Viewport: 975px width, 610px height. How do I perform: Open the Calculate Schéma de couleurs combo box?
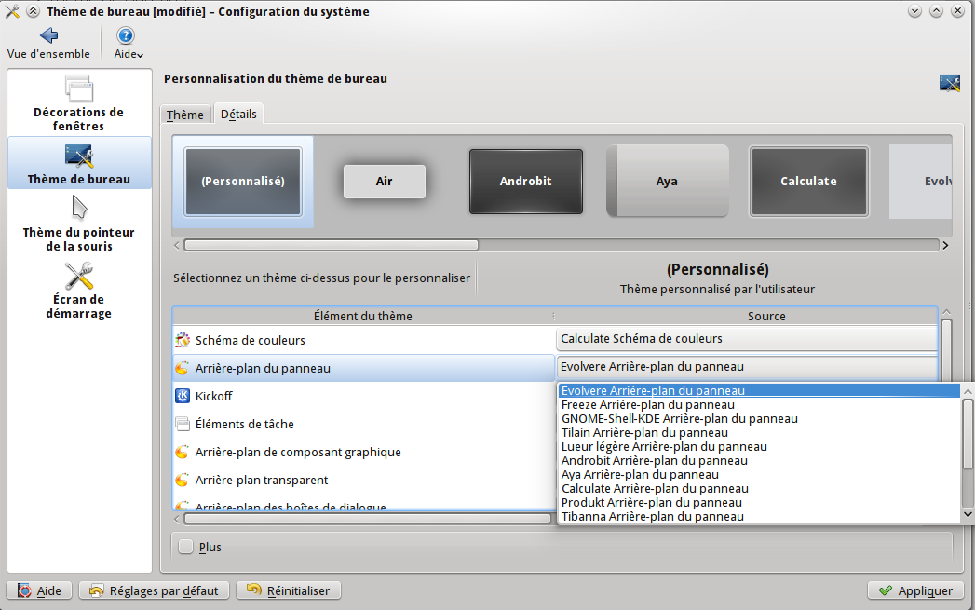pos(746,339)
